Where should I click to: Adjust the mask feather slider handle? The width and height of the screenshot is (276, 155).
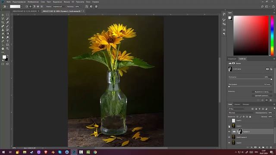tap(229, 87)
